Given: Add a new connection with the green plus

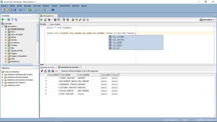Looking at the screenshot, I should (2, 20).
